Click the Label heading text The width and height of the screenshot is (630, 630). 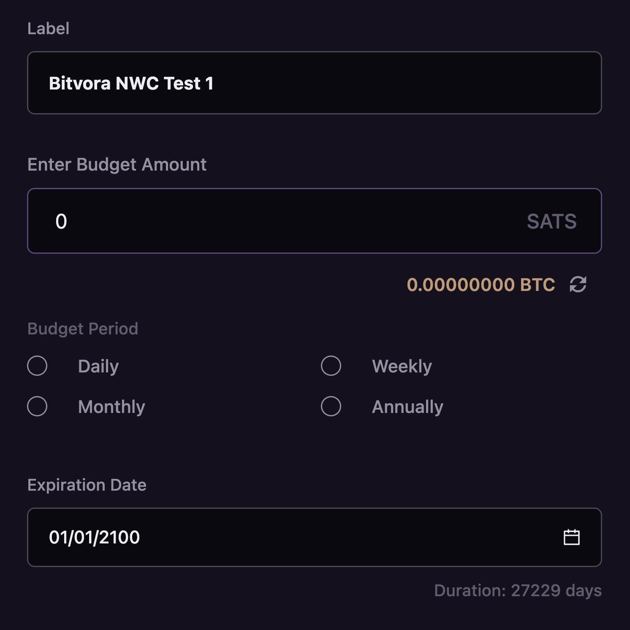pos(48,28)
